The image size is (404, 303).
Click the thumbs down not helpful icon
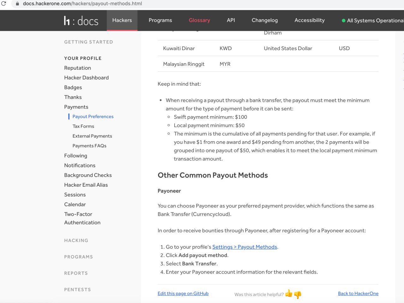tap(298, 295)
